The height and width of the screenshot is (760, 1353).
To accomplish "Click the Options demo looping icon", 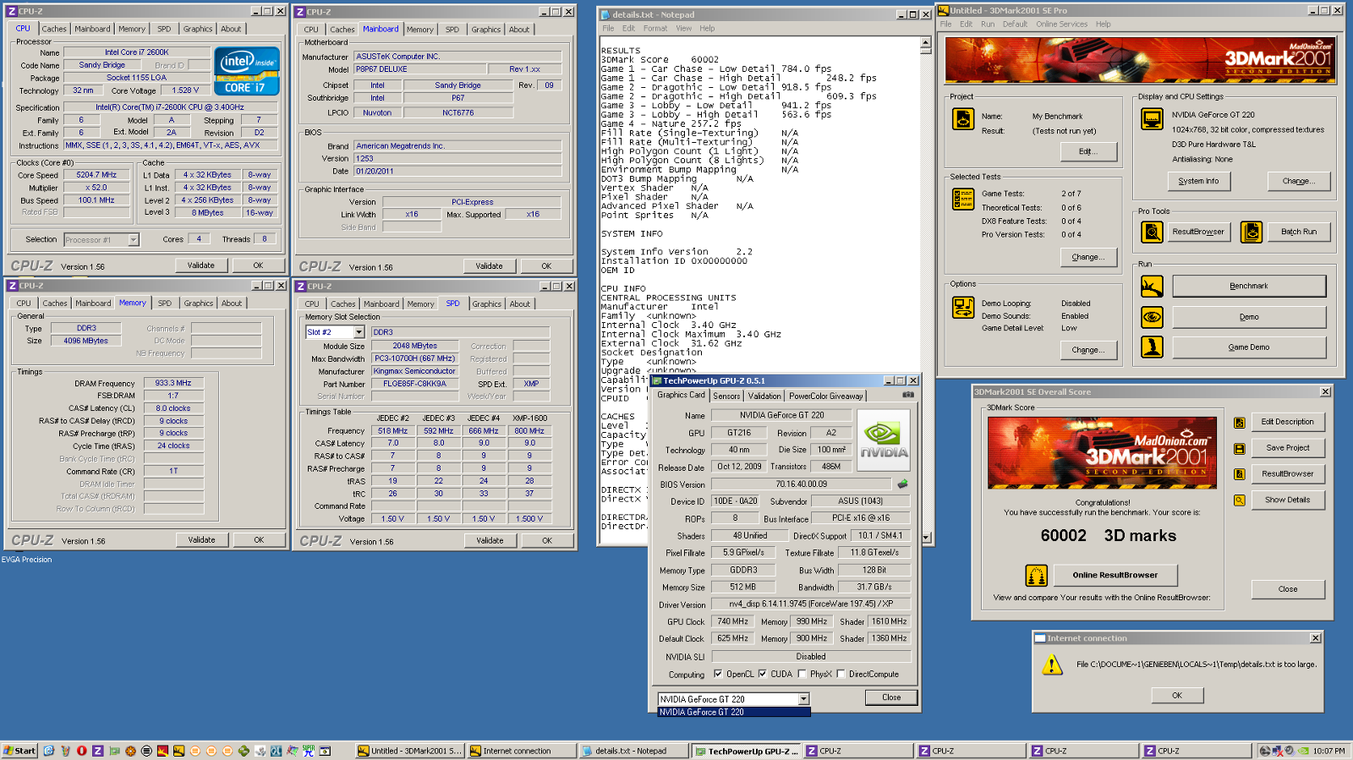I will tap(963, 308).
